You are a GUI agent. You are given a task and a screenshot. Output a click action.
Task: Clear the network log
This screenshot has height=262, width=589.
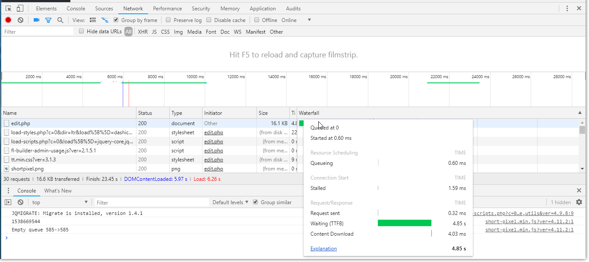point(20,20)
